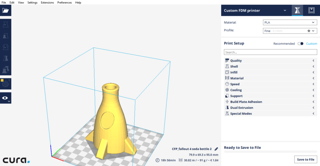Select the Mirror tool
This screenshot has width=320, height=166.
(6, 58)
